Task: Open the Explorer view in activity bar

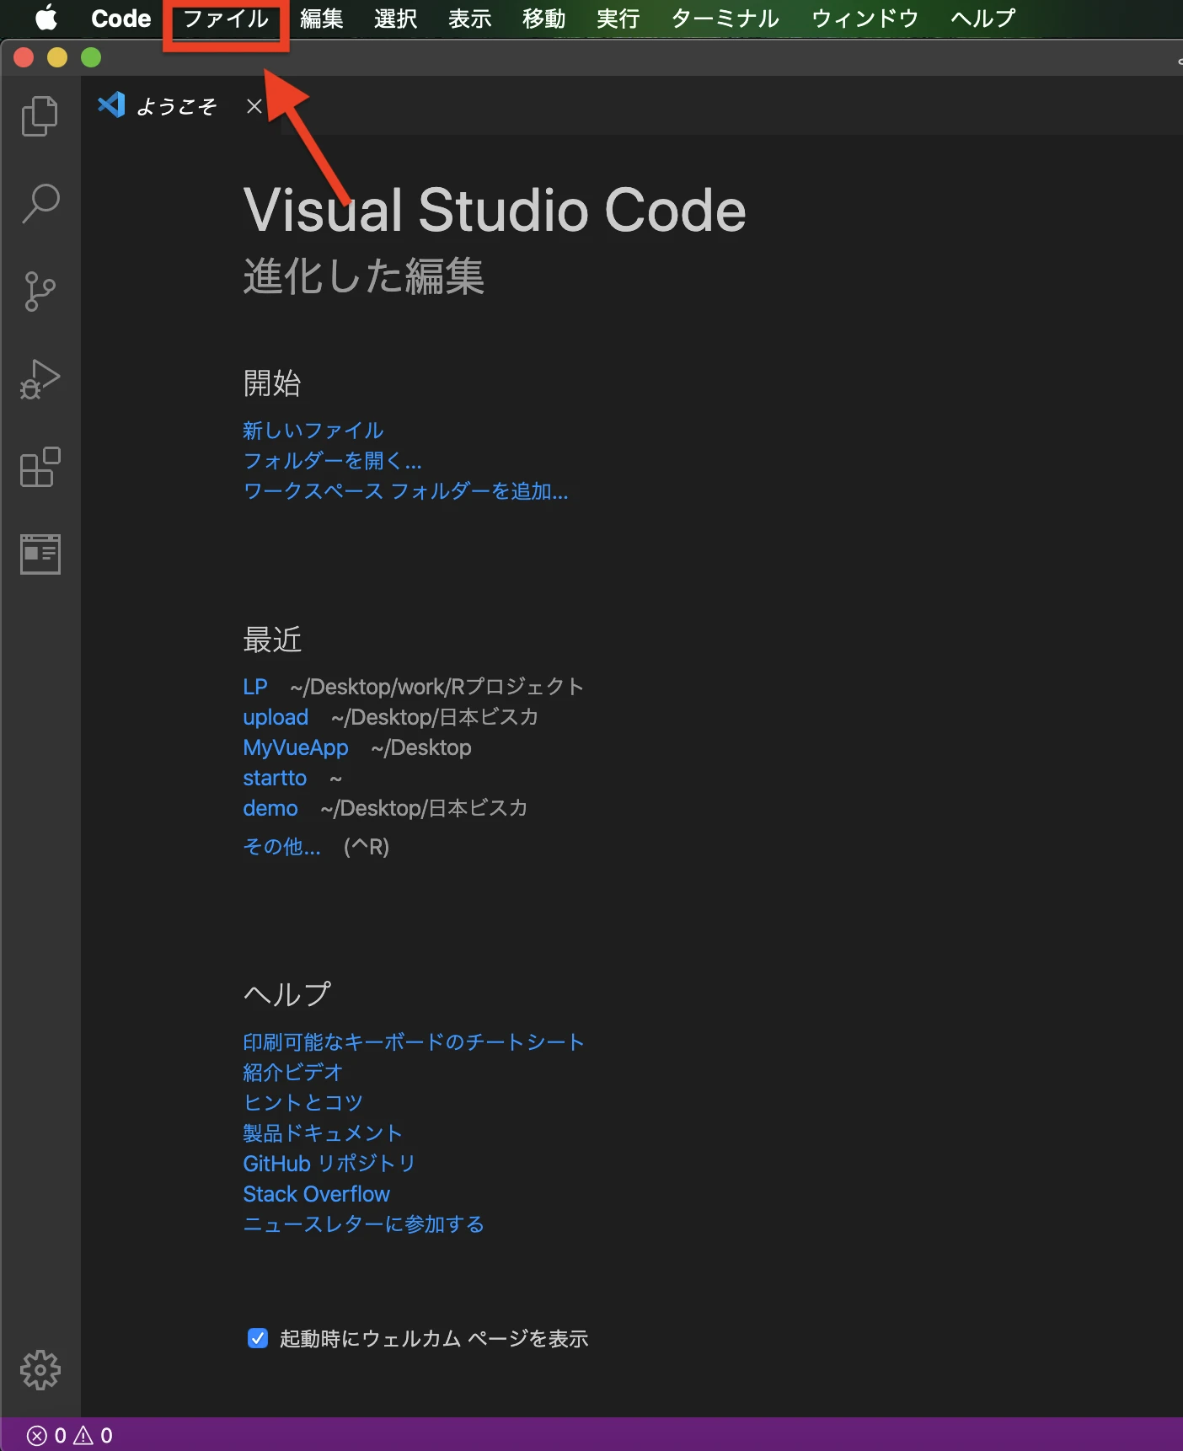Action: pos(40,116)
